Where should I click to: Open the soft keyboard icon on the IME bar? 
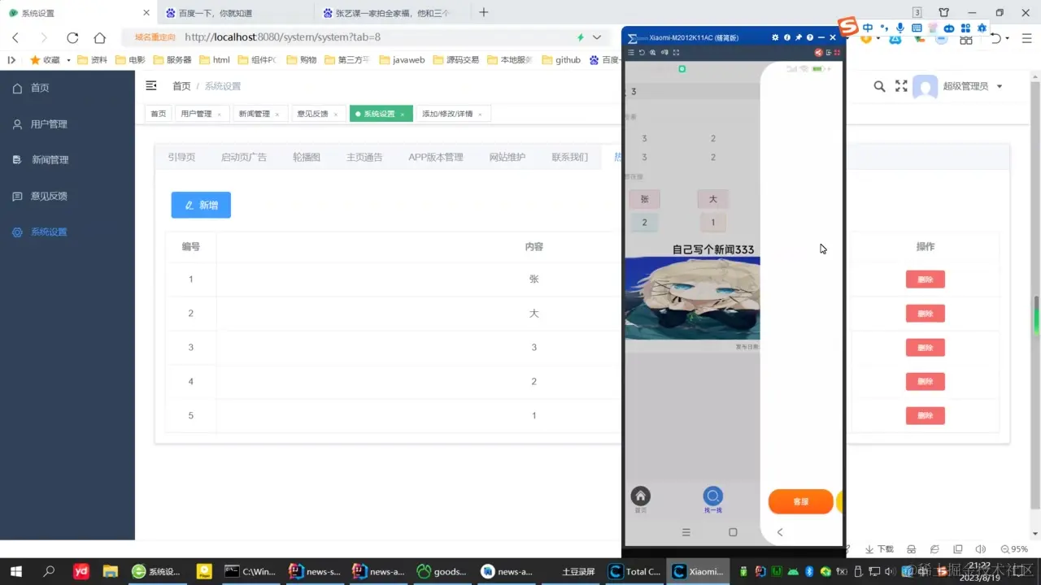tap(917, 28)
